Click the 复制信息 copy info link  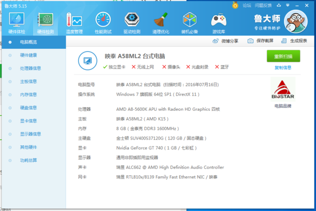(283, 68)
